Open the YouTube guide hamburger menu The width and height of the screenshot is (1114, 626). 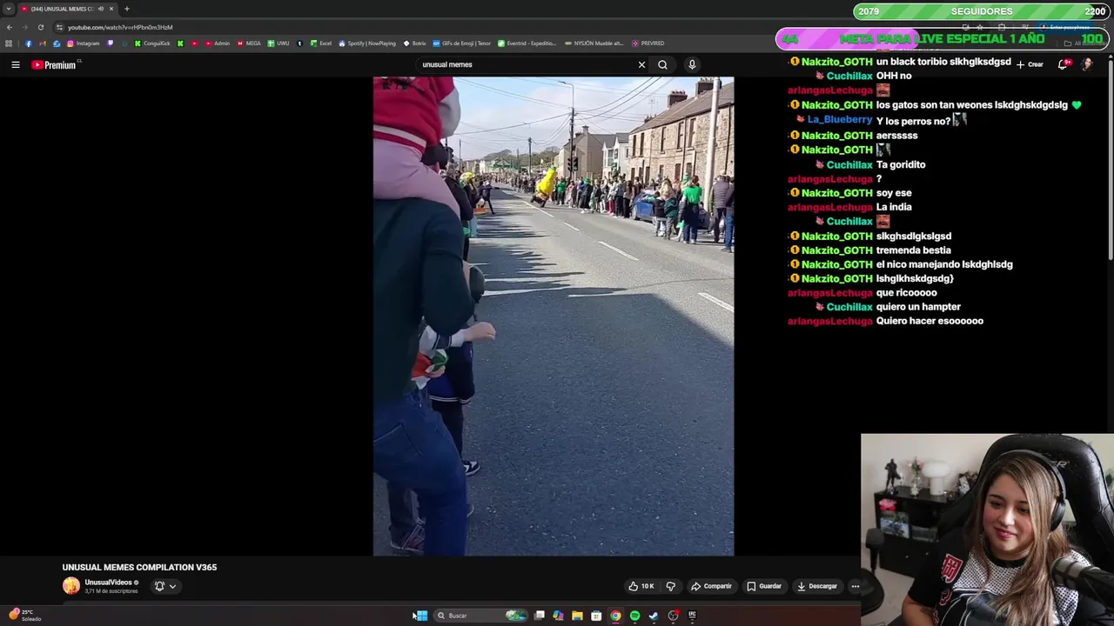(x=15, y=64)
